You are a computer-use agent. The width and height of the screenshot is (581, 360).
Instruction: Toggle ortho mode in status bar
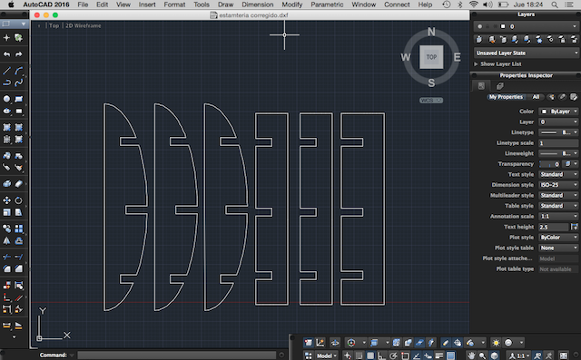[x=381, y=355]
